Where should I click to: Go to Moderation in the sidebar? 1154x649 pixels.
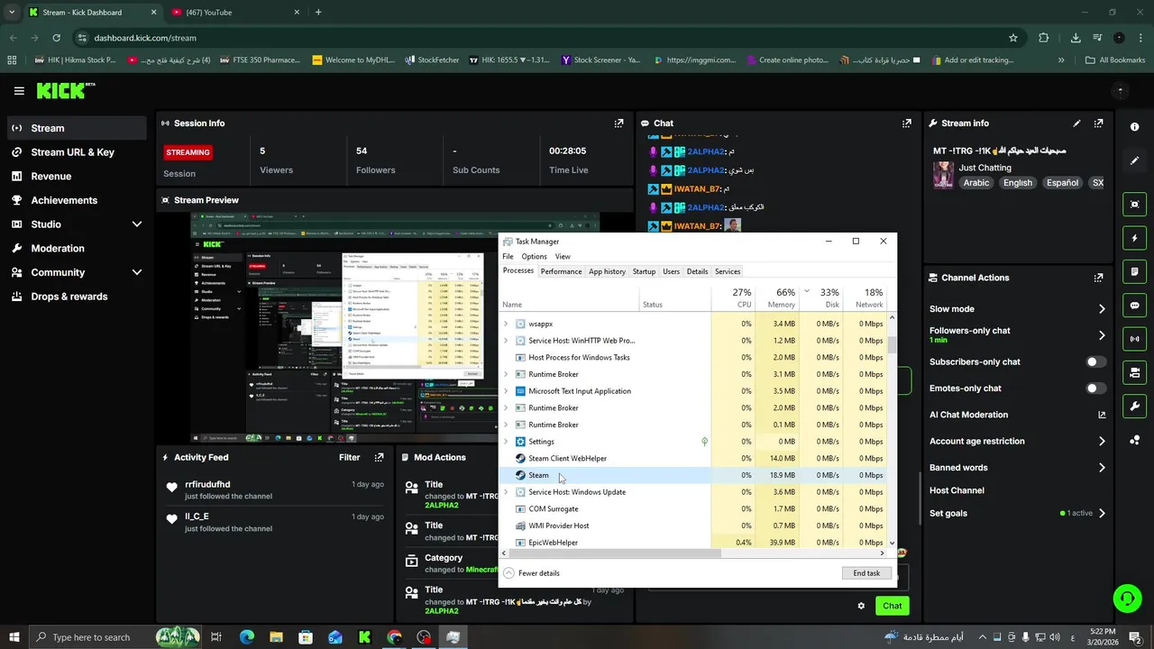[57, 249]
